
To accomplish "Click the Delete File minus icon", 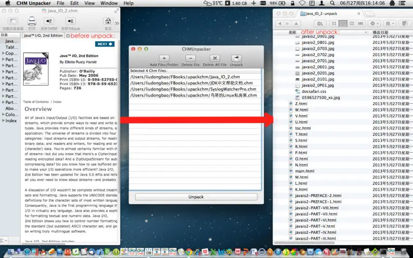I will [190, 58].
